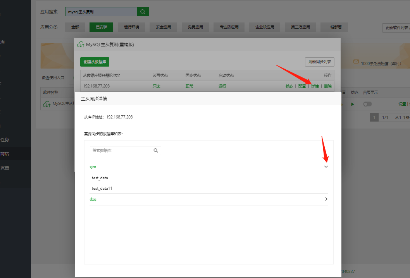410x278 pixels.
Task: Click the MySQL主从 cloud icon in software list
Action: 47,104
